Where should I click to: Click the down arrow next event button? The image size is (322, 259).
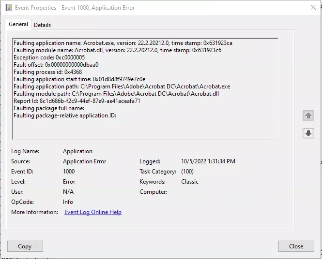tap(308, 133)
